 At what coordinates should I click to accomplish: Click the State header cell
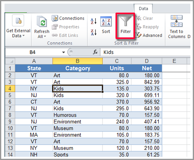pos(34,68)
